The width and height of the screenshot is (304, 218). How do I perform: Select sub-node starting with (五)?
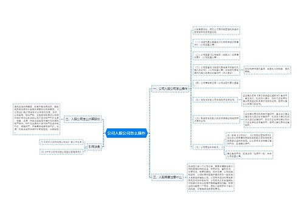(x=215, y=100)
